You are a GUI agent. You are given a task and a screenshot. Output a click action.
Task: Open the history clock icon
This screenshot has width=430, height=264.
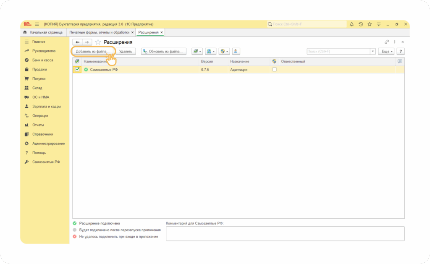[360, 24]
